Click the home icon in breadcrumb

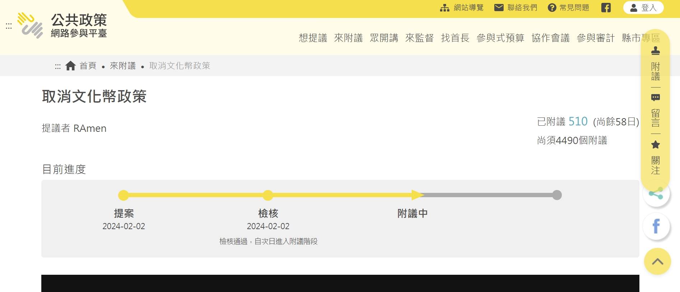[70, 66]
